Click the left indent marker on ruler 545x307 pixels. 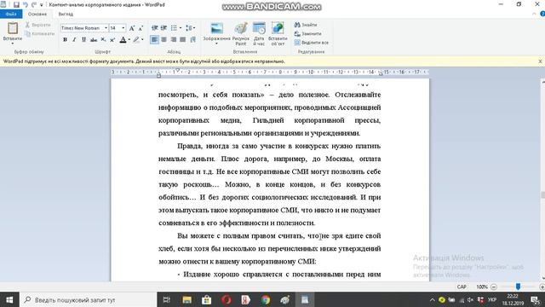coord(158,74)
